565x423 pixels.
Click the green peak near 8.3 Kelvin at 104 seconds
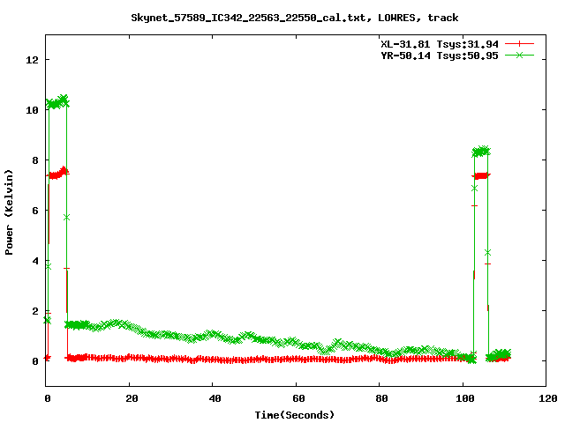pyautogui.click(x=481, y=152)
